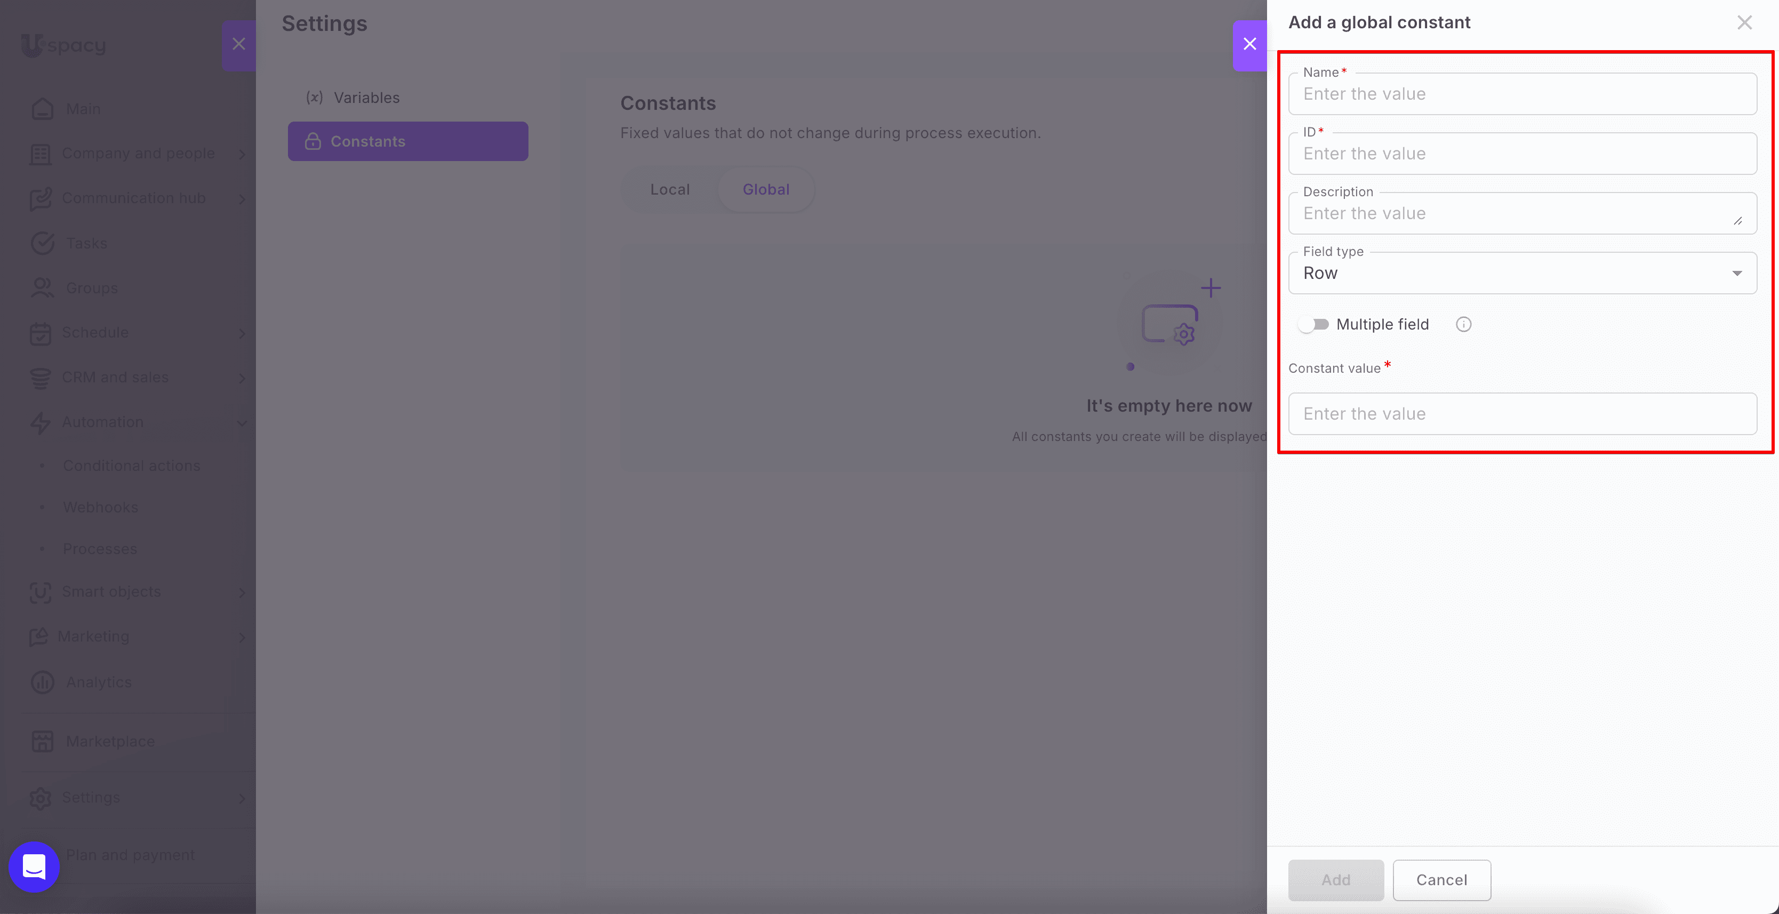The height and width of the screenshot is (914, 1779).
Task: Expand Communication hub chevron
Action: pyautogui.click(x=243, y=199)
